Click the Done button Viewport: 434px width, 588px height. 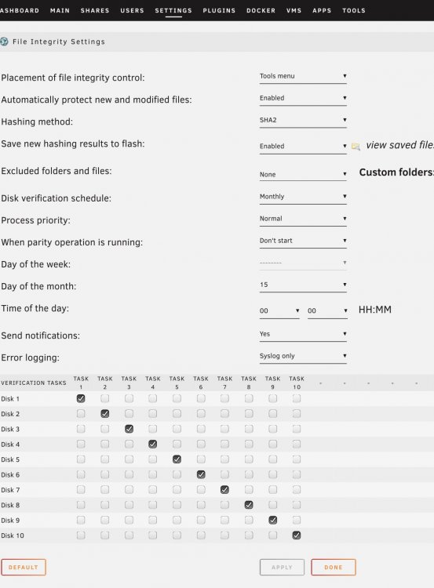[334, 567]
